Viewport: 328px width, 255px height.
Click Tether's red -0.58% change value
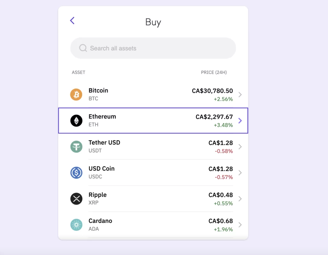[x=223, y=151]
